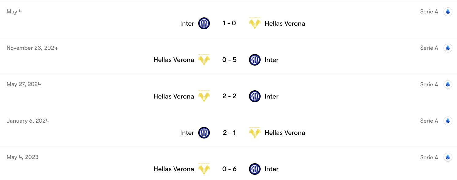457x180 pixels.
Task: Select the Serie A icon for the January 6 fixture
Action: (x=448, y=121)
